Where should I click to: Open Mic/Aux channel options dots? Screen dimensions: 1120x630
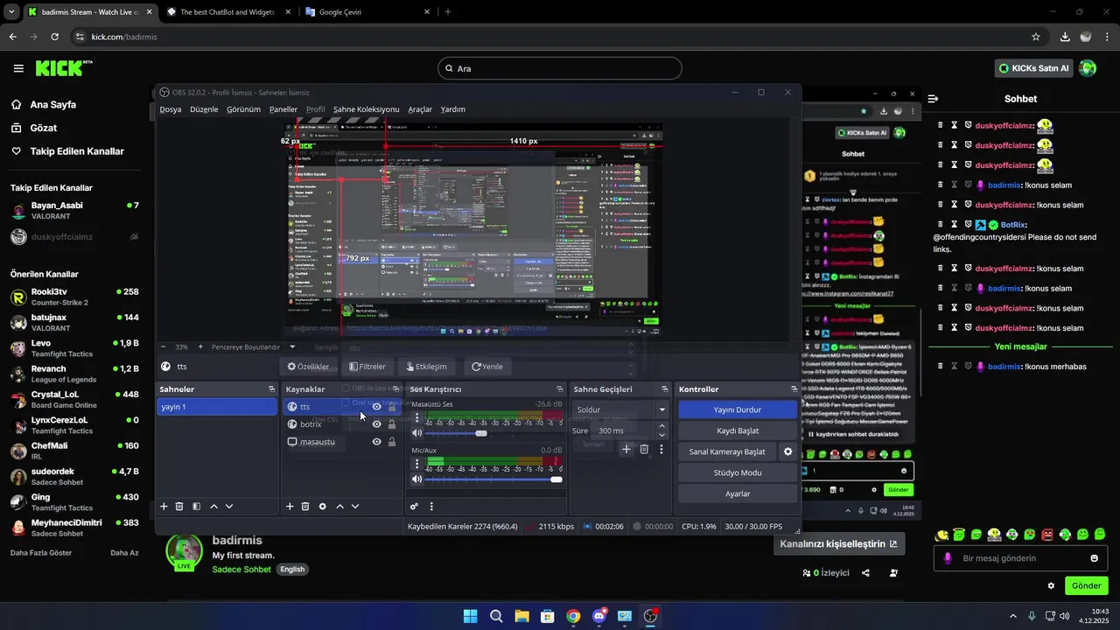point(417,463)
